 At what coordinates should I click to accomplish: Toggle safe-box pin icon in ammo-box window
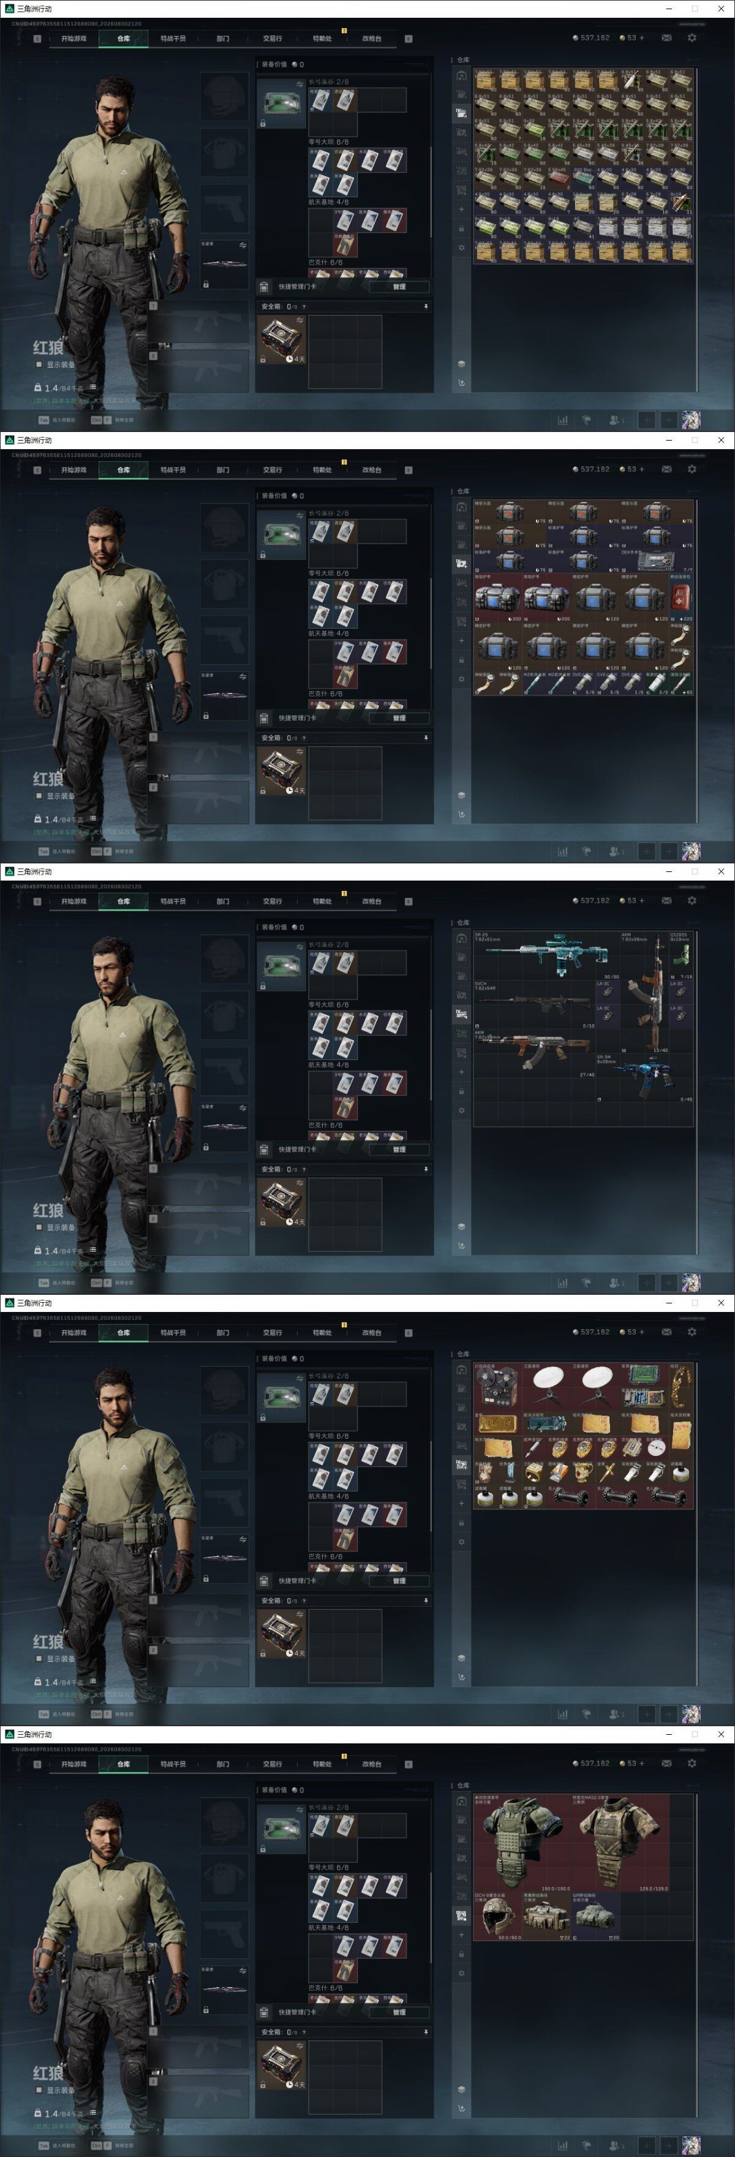(425, 306)
